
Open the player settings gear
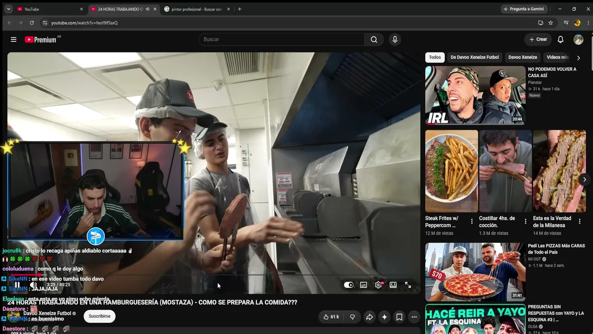pyautogui.click(x=379, y=285)
